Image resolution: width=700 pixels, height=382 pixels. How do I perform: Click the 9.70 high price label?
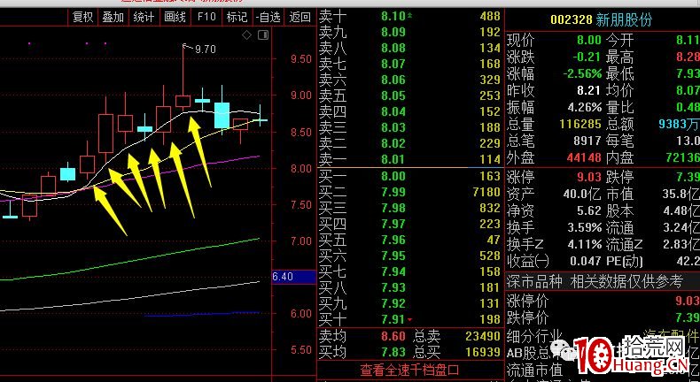[206, 50]
